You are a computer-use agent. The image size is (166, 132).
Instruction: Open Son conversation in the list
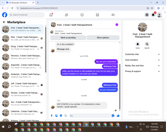(22, 104)
